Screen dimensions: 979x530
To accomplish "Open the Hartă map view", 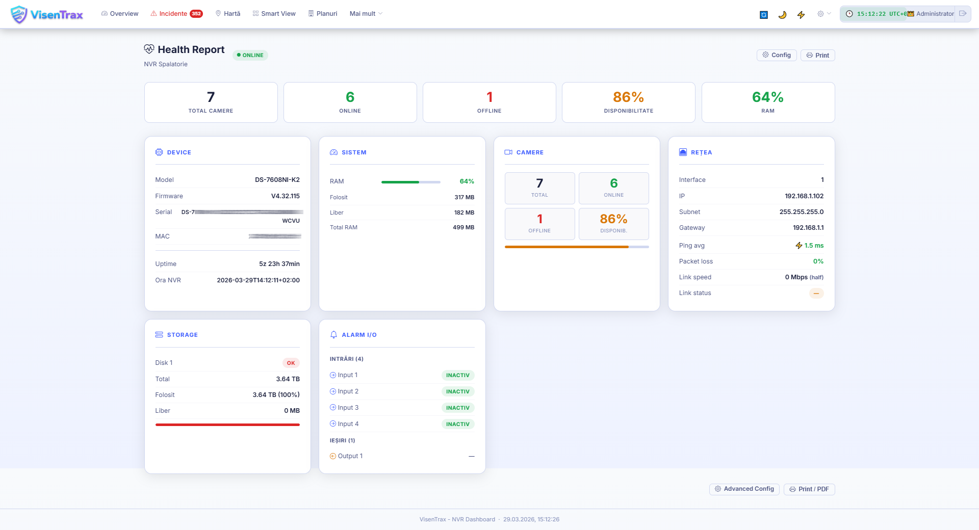I will [228, 14].
